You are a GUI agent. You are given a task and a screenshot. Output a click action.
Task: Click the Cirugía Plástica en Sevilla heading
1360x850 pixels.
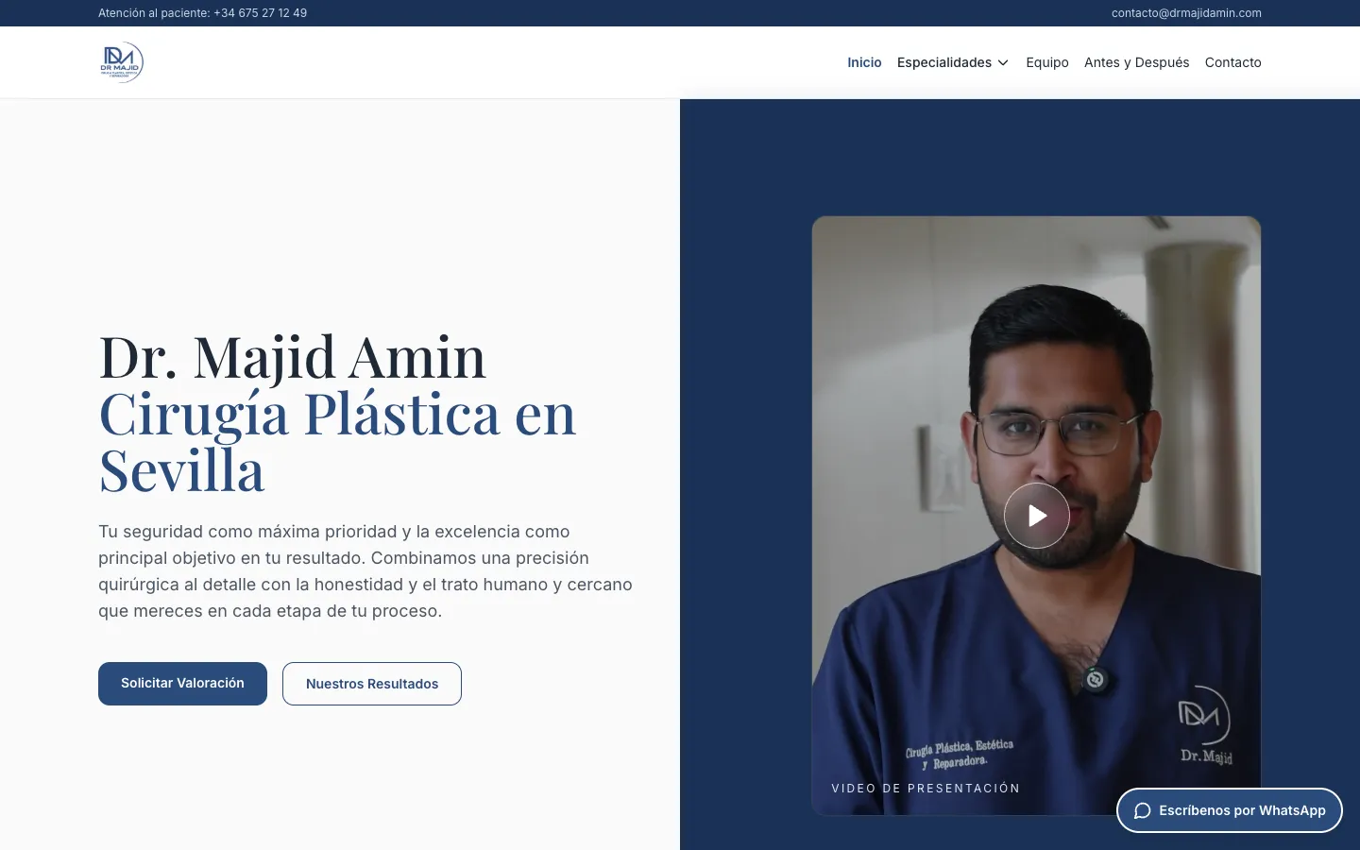337,441
